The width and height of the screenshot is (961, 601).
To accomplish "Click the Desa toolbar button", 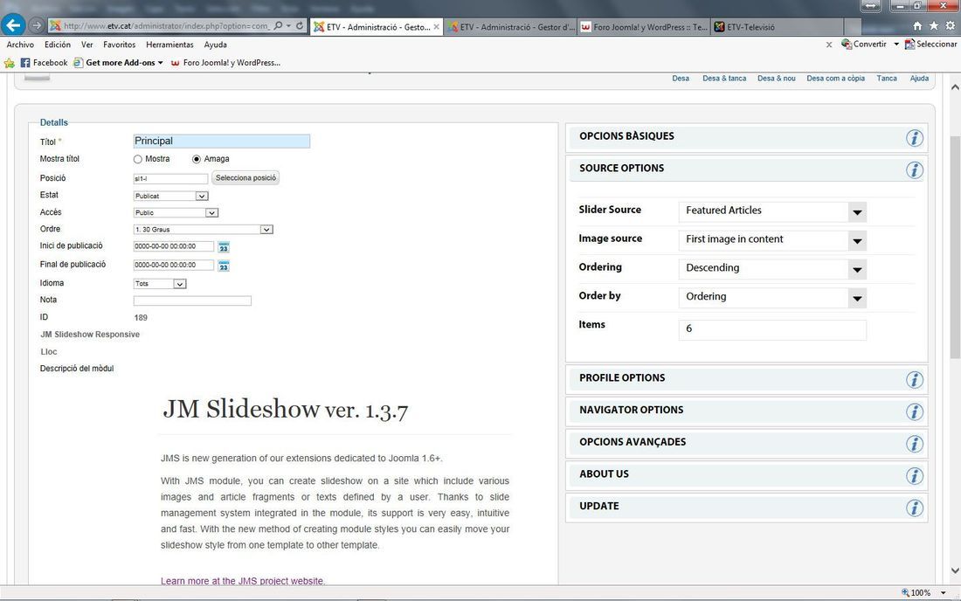I will click(681, 79).
